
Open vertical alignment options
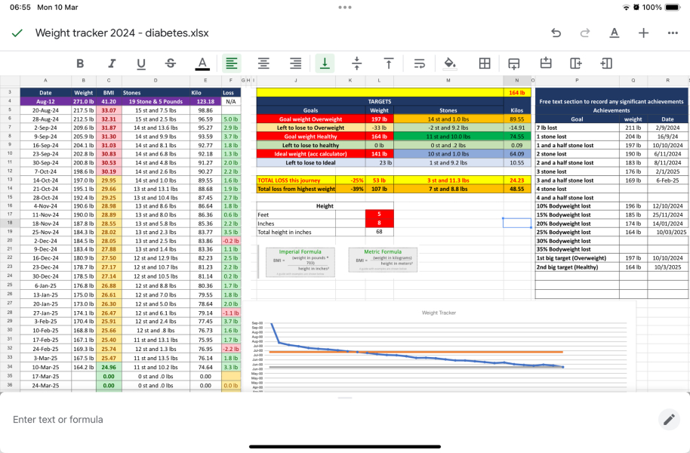click(325, 63)
